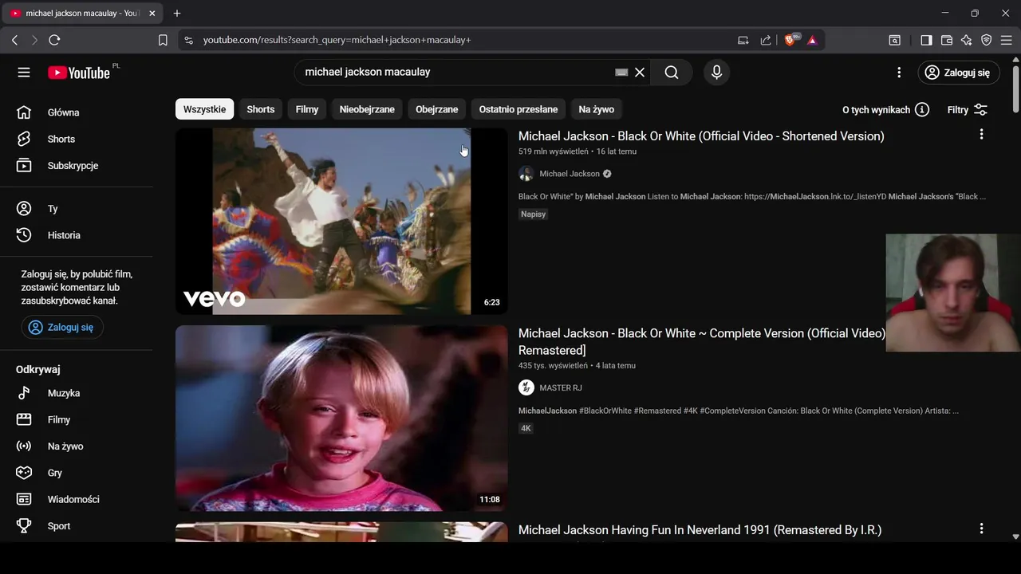
Task: Clear the search query with the X
Action: click(x=640, y=73)
